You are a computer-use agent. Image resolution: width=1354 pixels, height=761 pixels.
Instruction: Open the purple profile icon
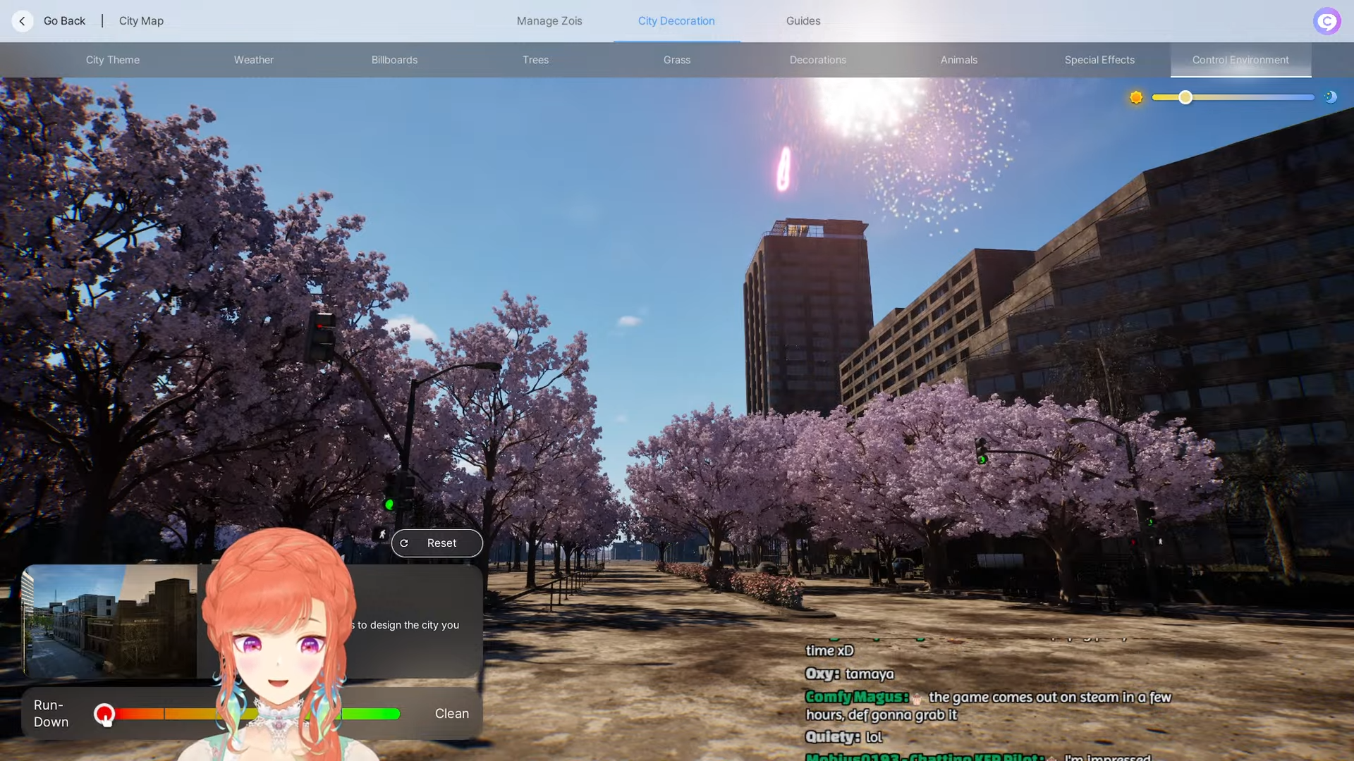pyautogui.click(x=1326, y=21)
